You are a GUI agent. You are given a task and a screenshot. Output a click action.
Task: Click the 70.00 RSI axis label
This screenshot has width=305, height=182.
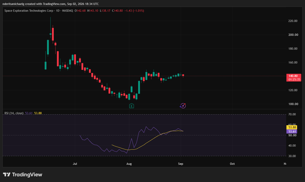(x=292, y=114)
